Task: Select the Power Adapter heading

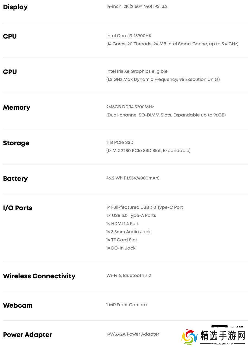Action: click(x=27, y=335)
